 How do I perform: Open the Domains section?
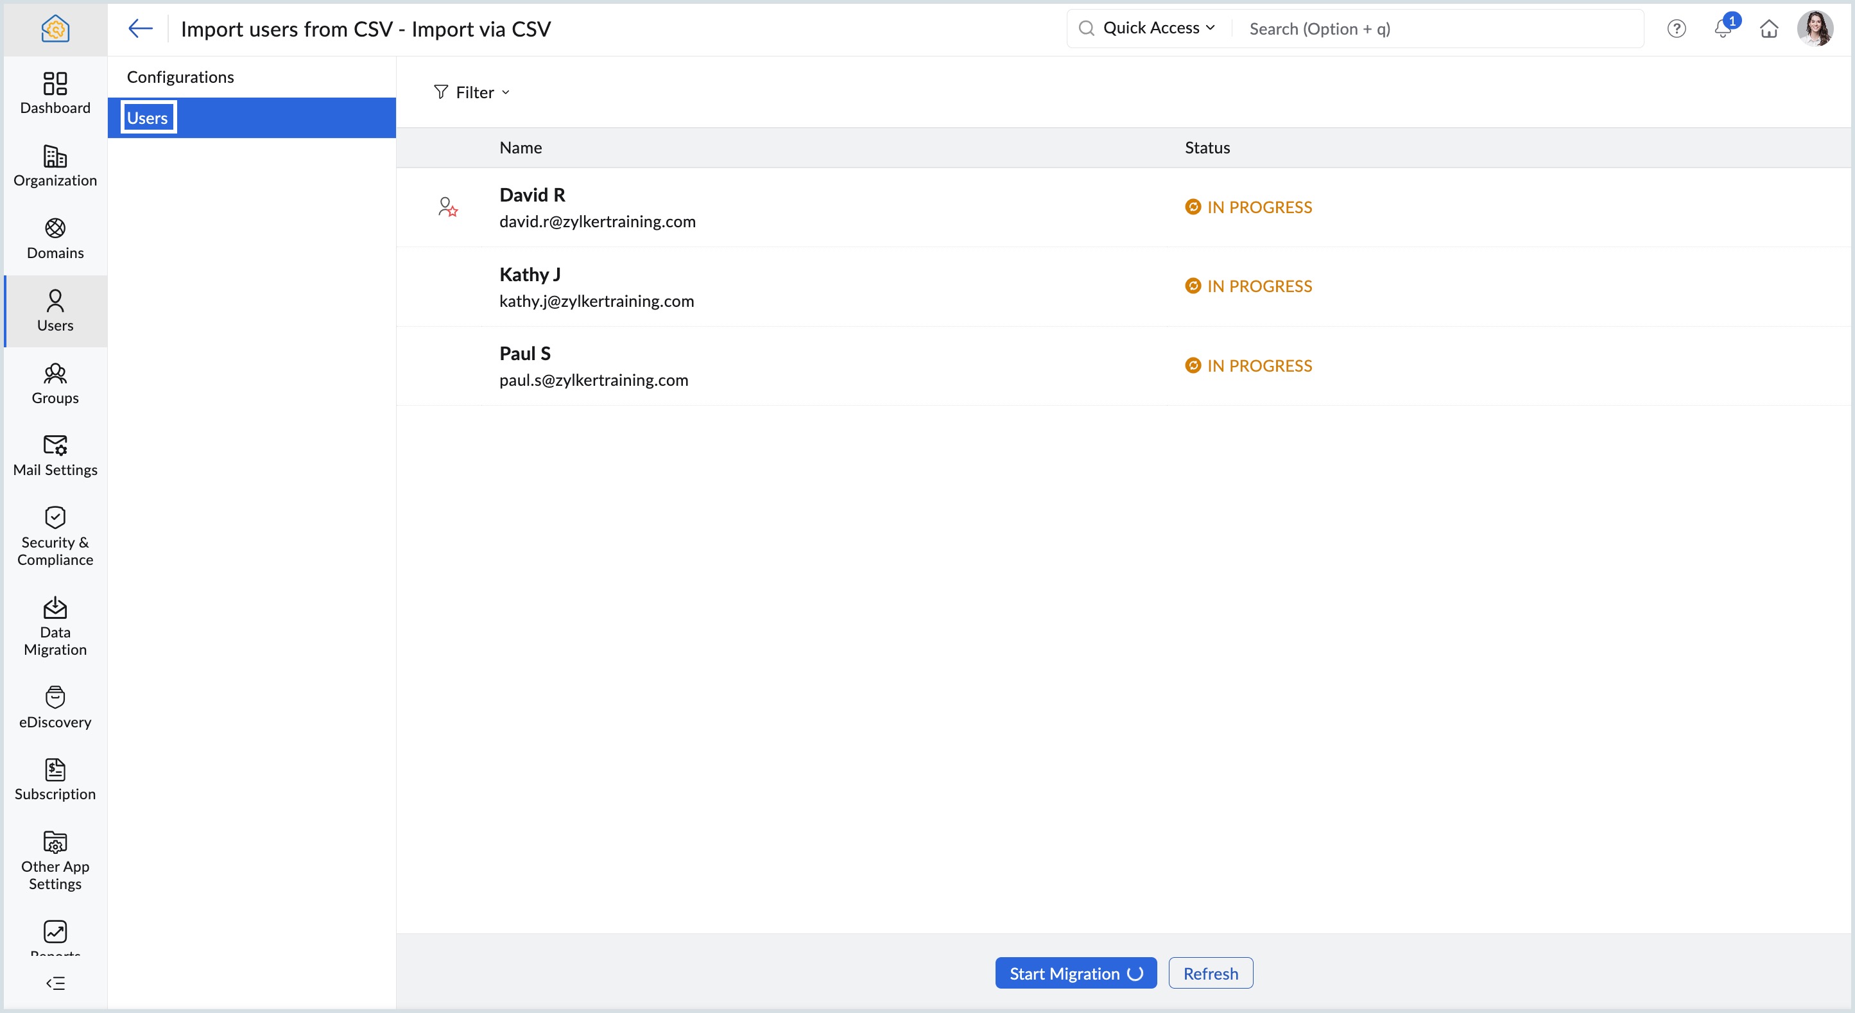(55, 238)
